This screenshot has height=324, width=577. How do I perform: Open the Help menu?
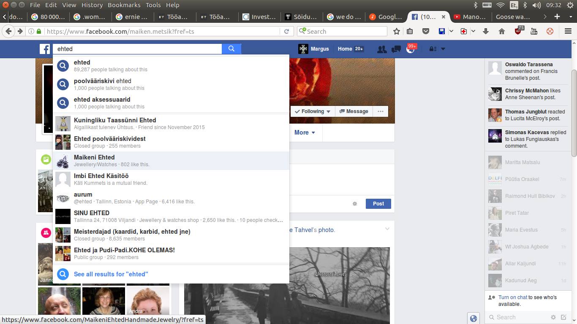pos(173,5)
